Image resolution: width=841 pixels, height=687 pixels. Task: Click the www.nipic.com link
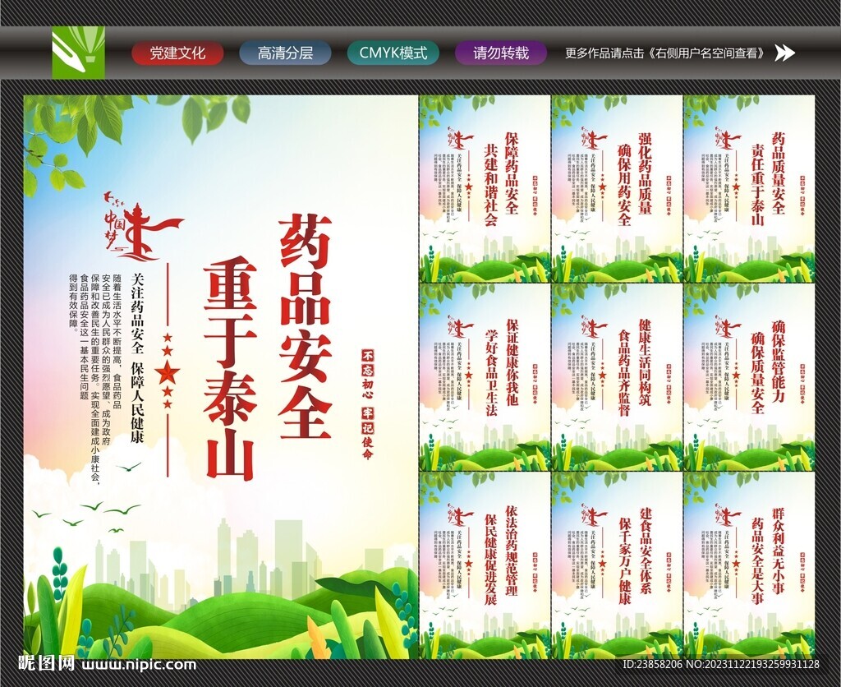click(139, 665)
